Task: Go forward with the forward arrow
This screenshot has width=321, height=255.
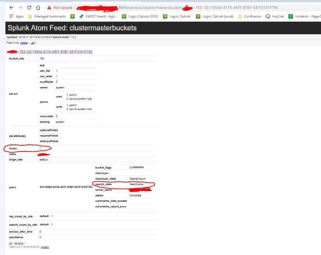Action: pyautogui.click(x=20, y=8)
